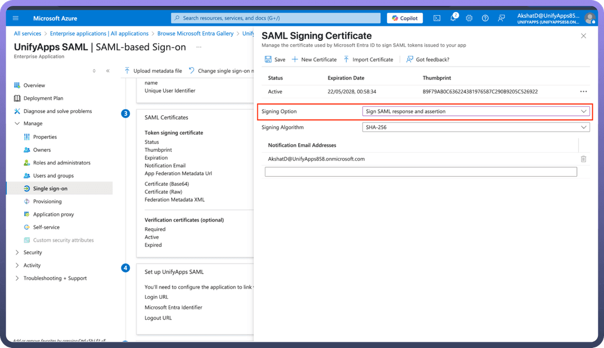Open portal settings gear
Viewport: 604px width, 348px height.
[x=469, y=18]
